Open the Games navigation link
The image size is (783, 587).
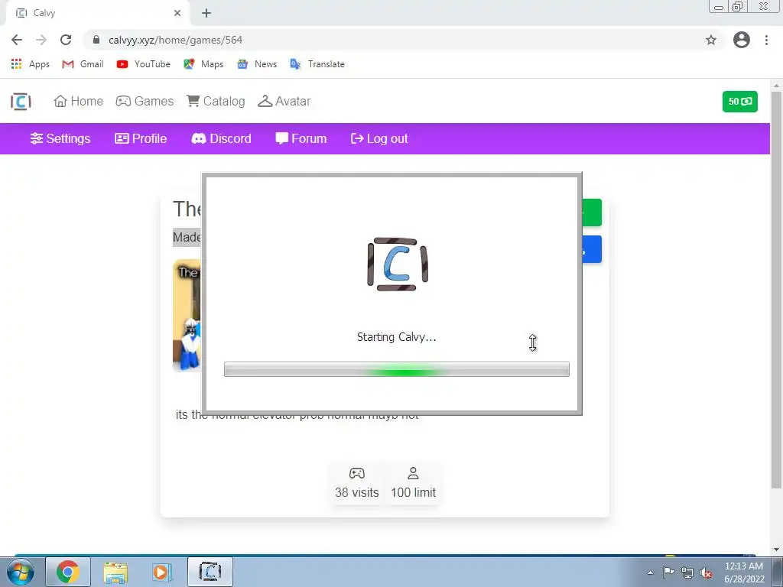145,102
